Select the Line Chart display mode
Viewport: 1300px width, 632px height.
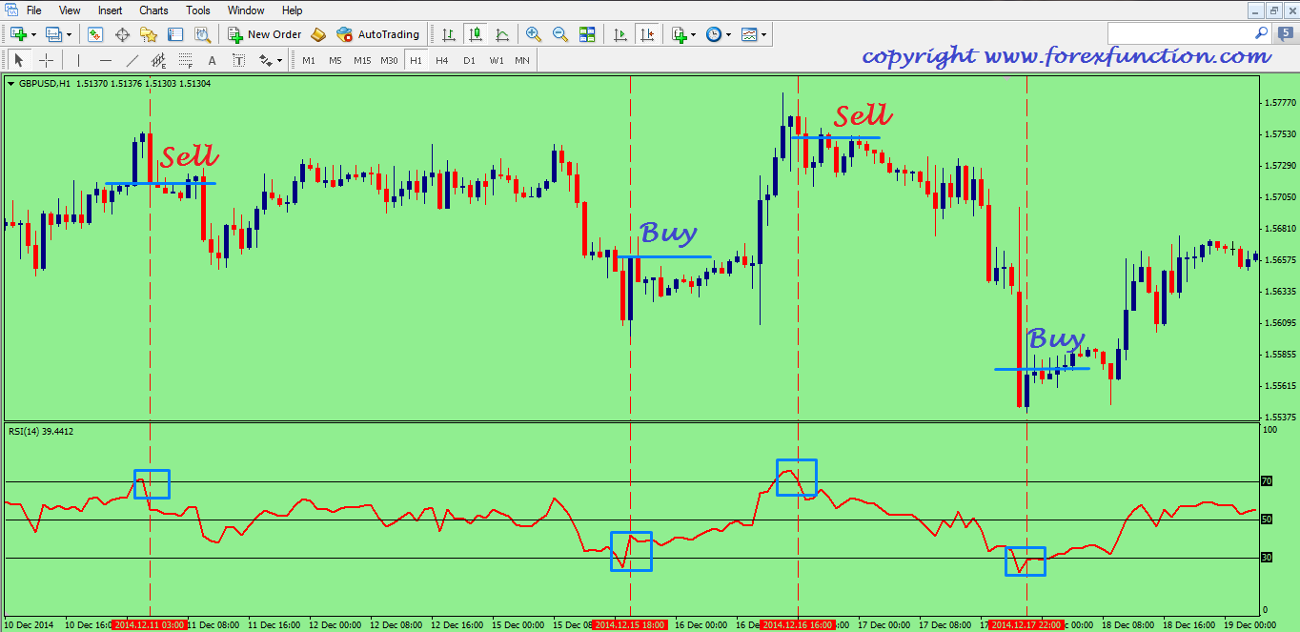(x=502, y=34)
